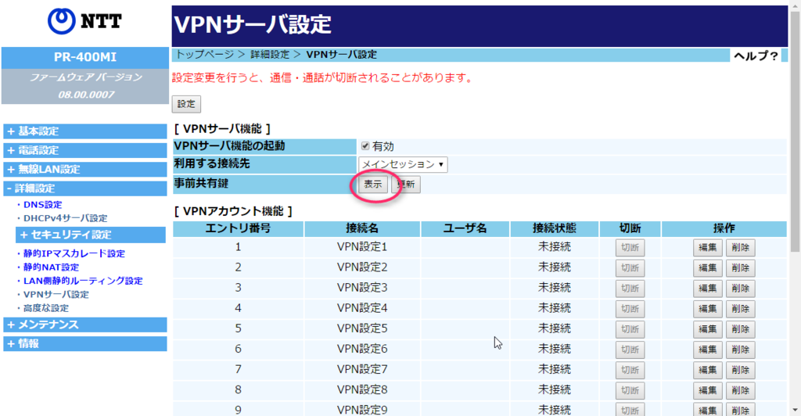Collapse the 詳細設定 menu

click(x=84, y=188)
